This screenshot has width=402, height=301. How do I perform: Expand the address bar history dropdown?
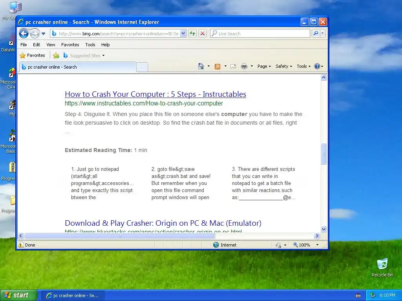click(183, 34)
